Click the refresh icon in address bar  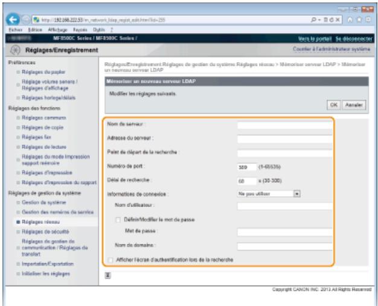click(332, 20)
